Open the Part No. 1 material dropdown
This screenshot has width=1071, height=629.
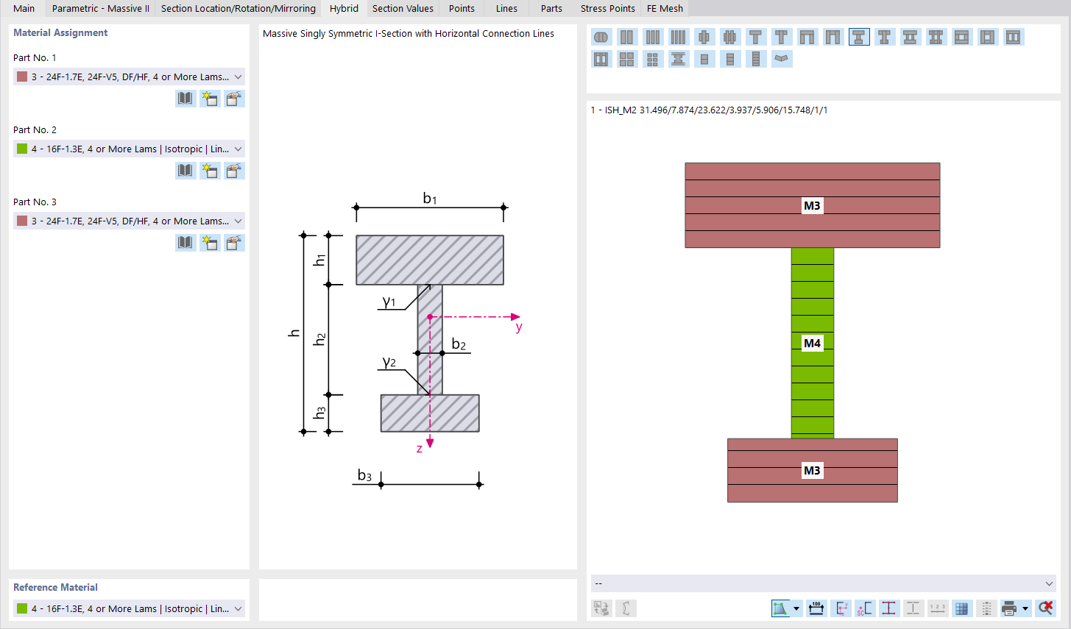click(x=129, y=76)
